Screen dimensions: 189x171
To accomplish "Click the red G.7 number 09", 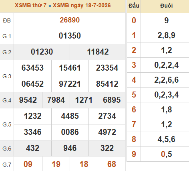I will coord(28,164).
